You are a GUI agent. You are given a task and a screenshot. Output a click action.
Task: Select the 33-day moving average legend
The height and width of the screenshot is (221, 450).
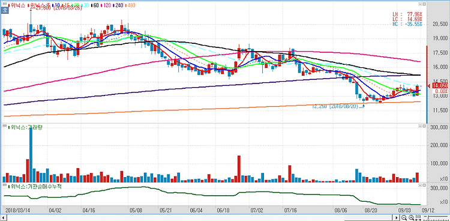pos(85,5)
